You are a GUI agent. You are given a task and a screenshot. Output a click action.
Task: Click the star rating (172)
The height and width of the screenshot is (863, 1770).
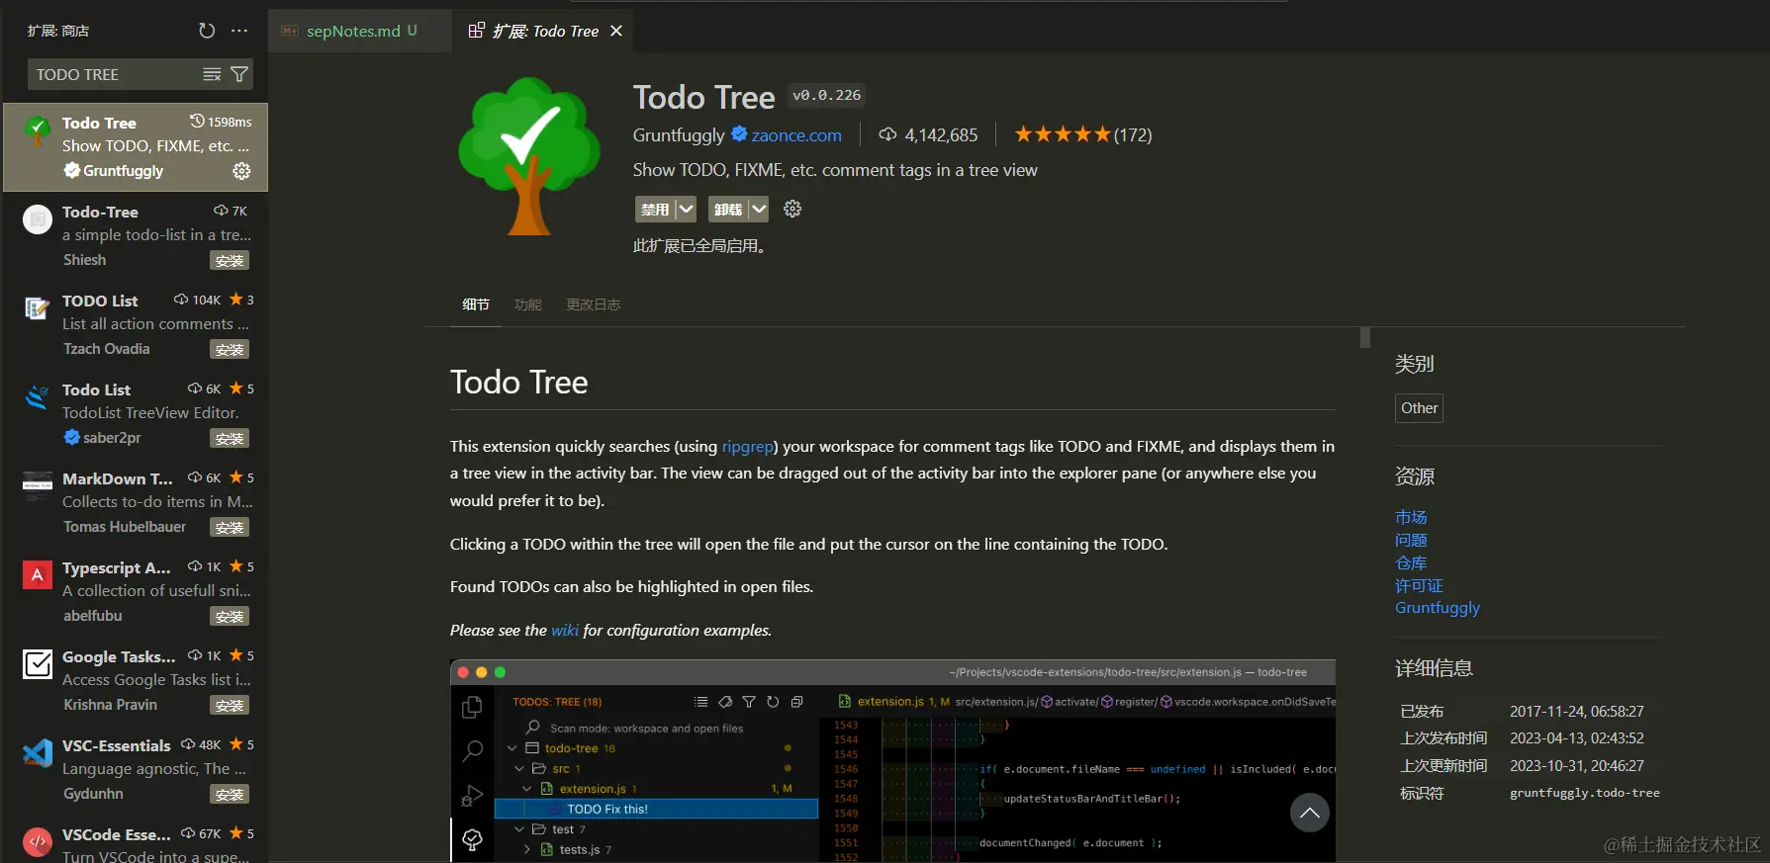click(x=1082, y=134)
